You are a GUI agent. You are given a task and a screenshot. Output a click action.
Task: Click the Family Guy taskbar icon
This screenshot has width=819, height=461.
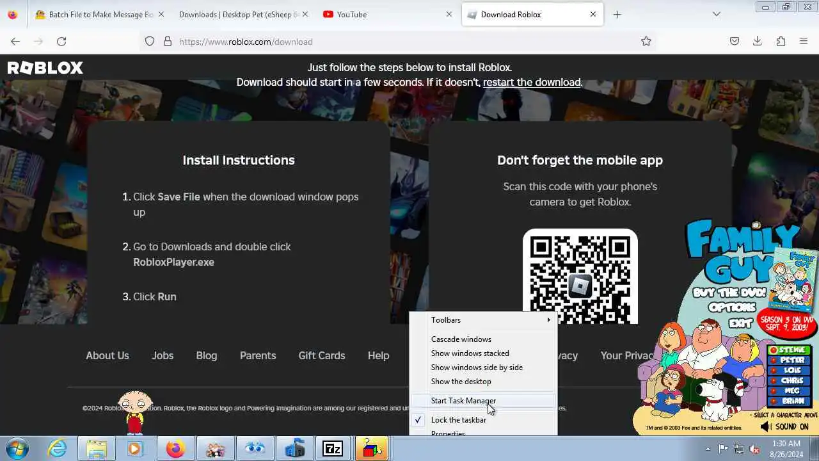tap(215, 449)
